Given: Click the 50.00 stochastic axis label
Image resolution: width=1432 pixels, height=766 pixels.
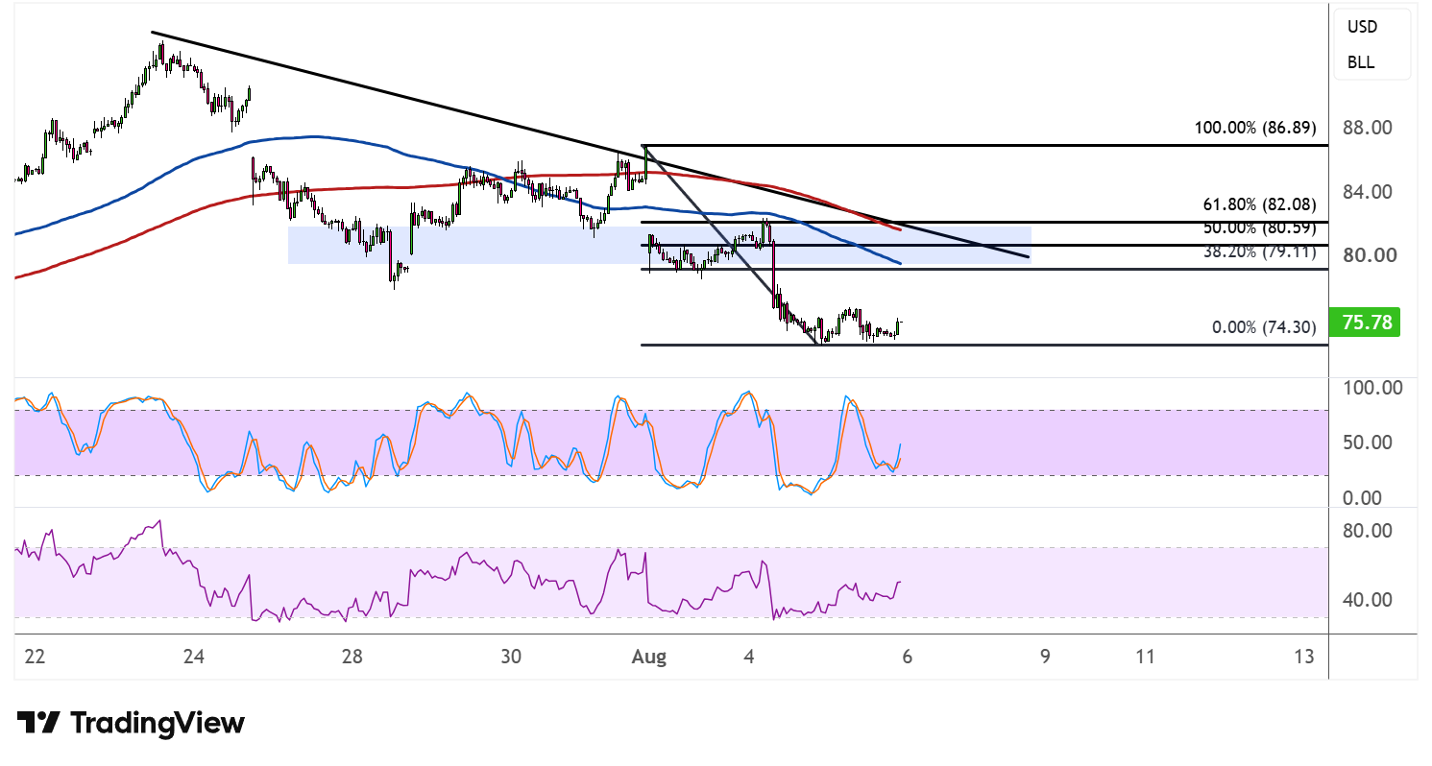Looking at the screenshot, I should coord(1367,443).
